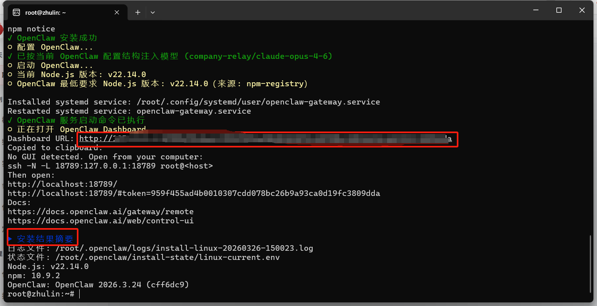Click the log file path install-linux-20260326-150023.log
The width and height of the screenshot is (597, 306).
click(184, 248)
